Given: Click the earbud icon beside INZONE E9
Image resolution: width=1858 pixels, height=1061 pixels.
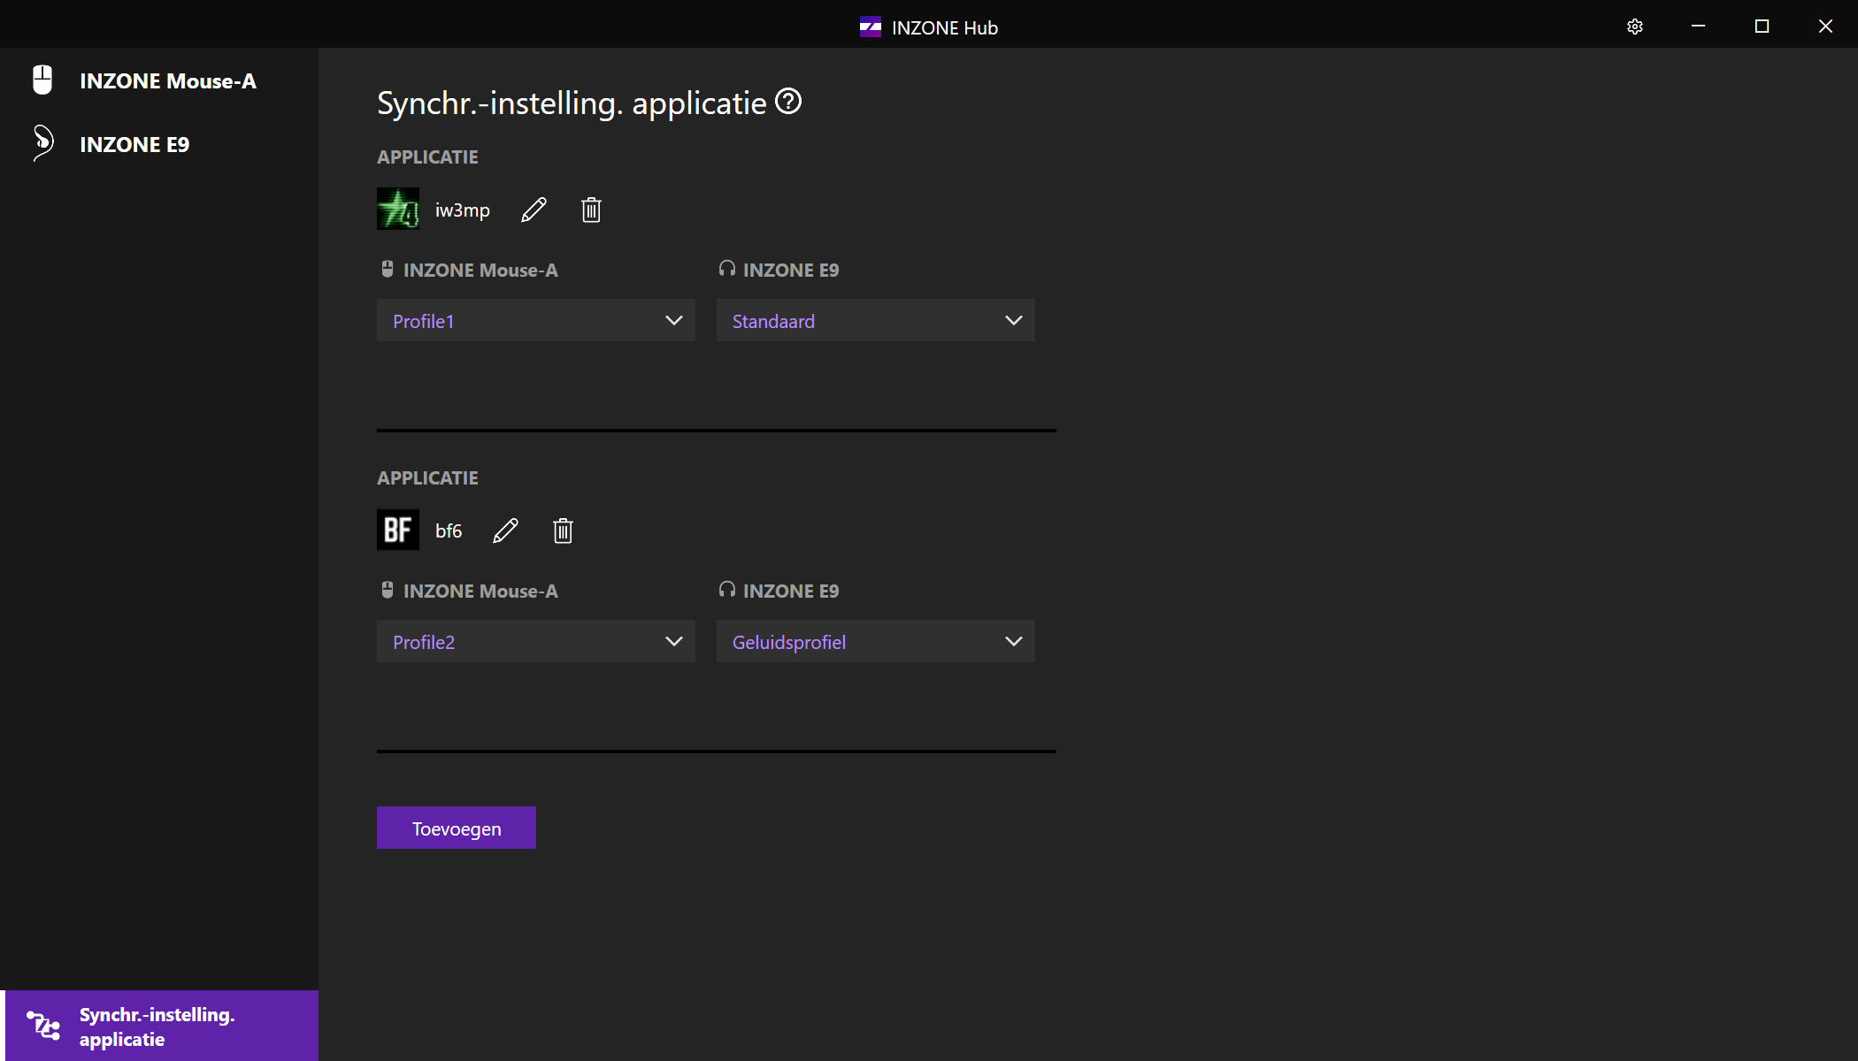Looking at the screenshot, I should pos(42,143).
